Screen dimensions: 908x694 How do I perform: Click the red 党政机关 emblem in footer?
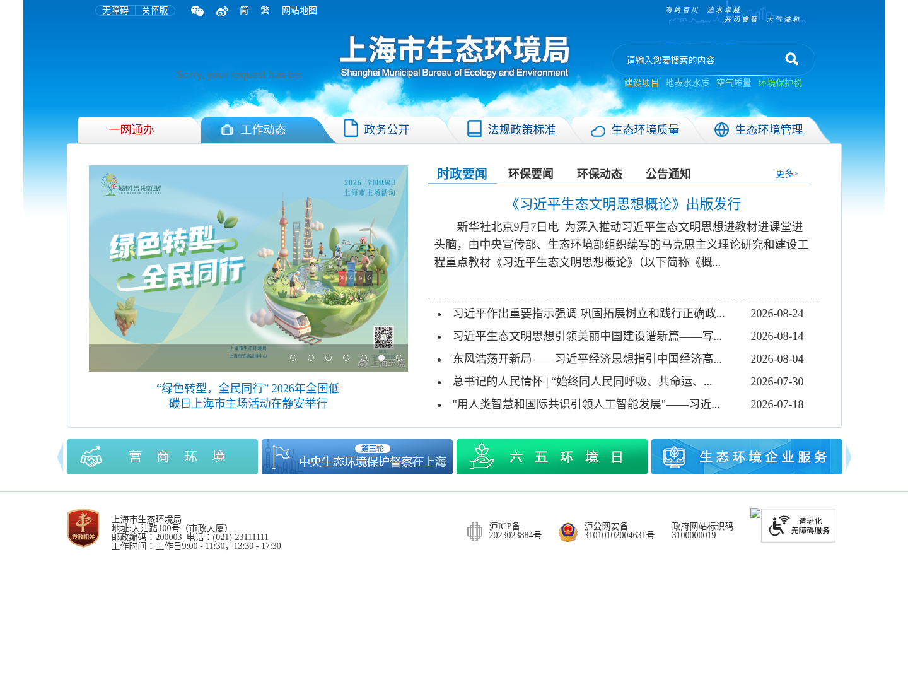pos(83,528)
